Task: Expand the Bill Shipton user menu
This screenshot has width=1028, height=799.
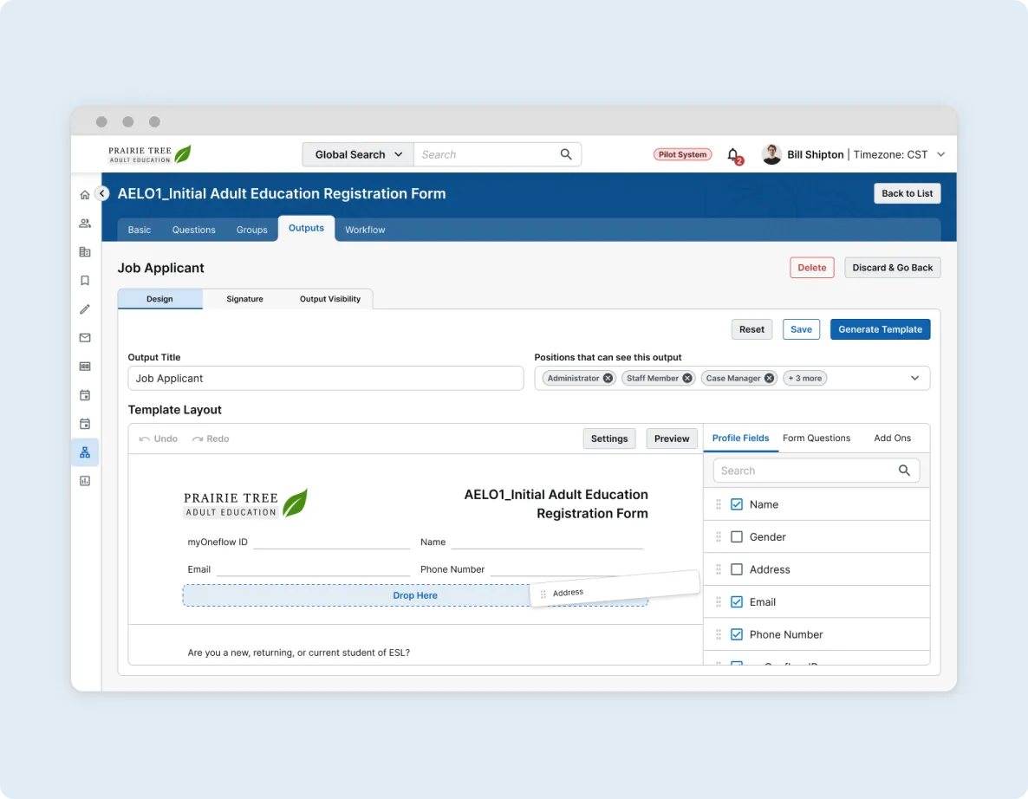Action: [941, 155]
